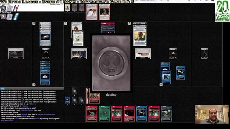Click the pink card showing a couple
The height and width of the screenshot is (129, 230).
92,12
